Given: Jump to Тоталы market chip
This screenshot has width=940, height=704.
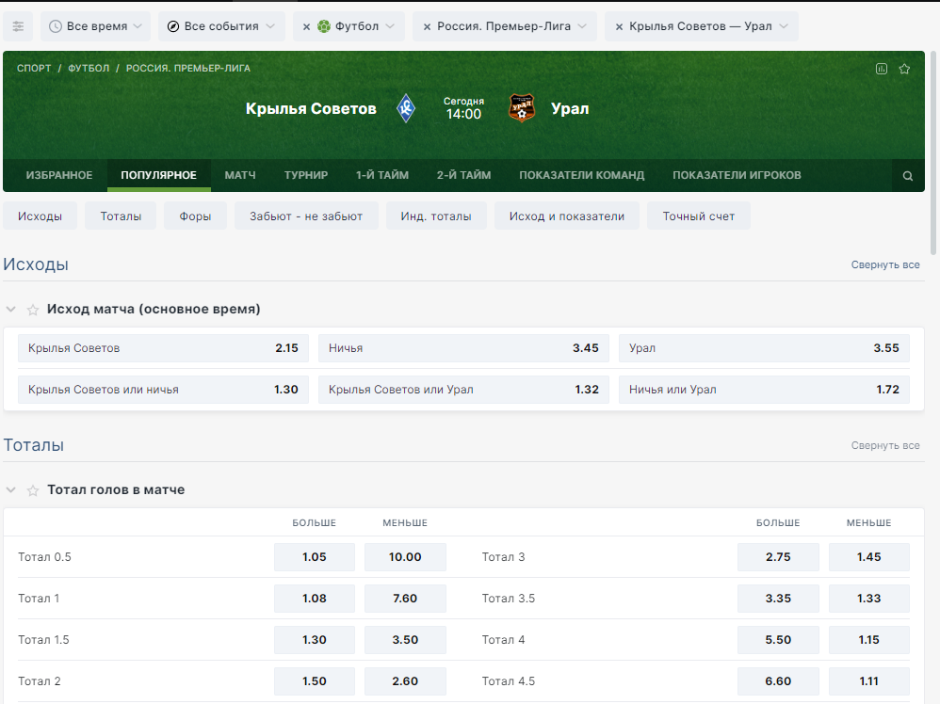Looking at the screenshot, I should [121, 216].
